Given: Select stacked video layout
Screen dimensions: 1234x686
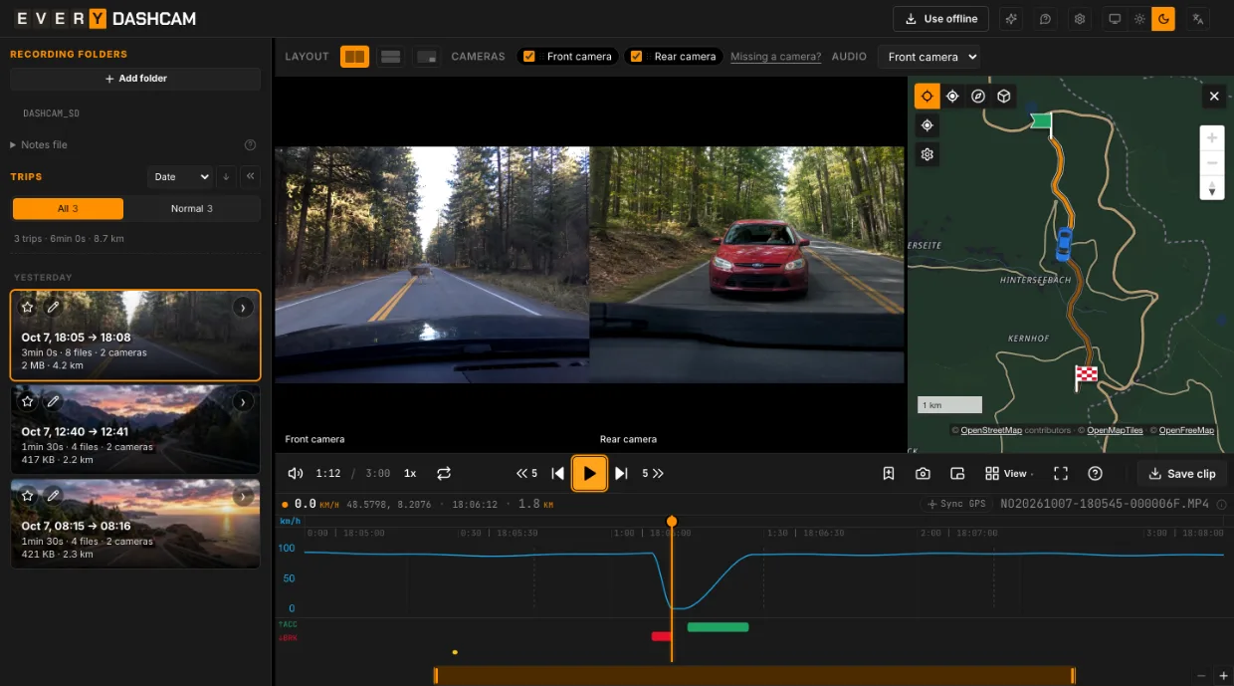Looking at the screenshot, I should (x=391, y=57).
